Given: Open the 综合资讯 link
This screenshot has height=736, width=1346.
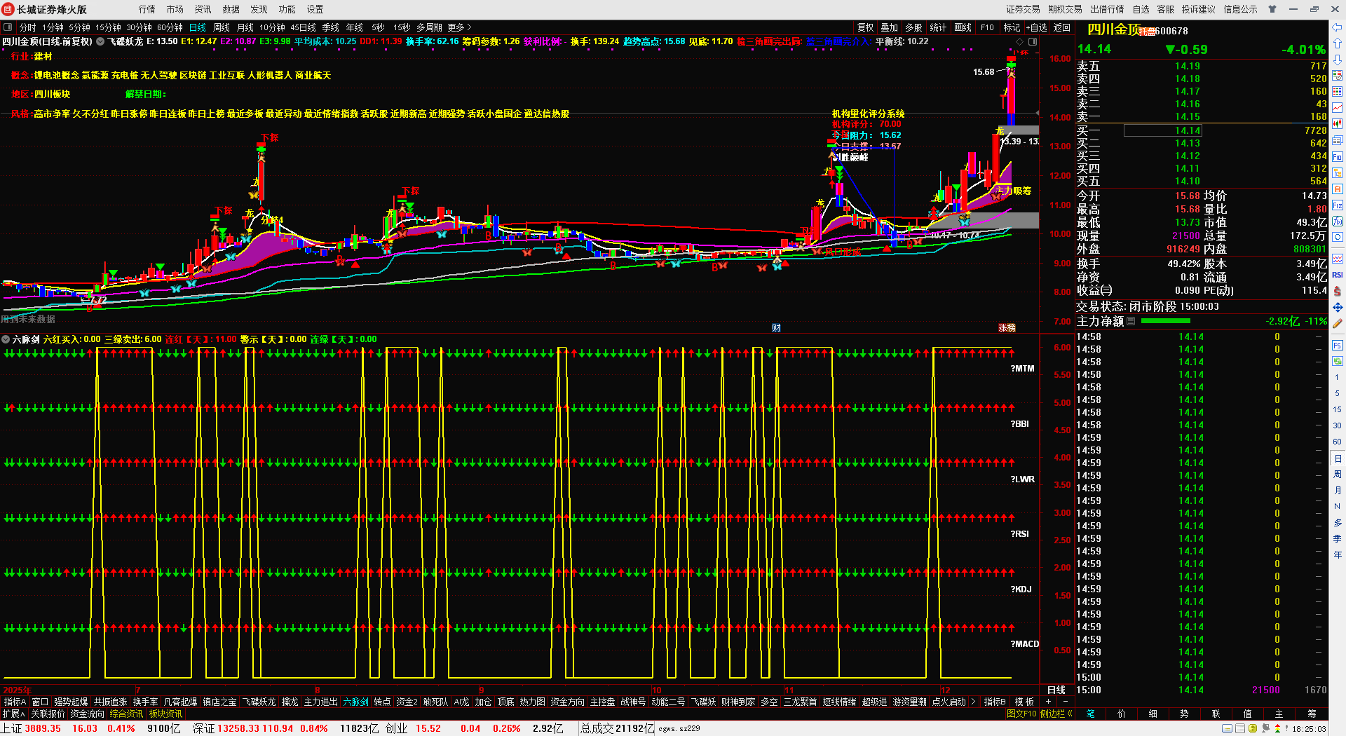Looking at the screenshot, I should click(126, 714).
